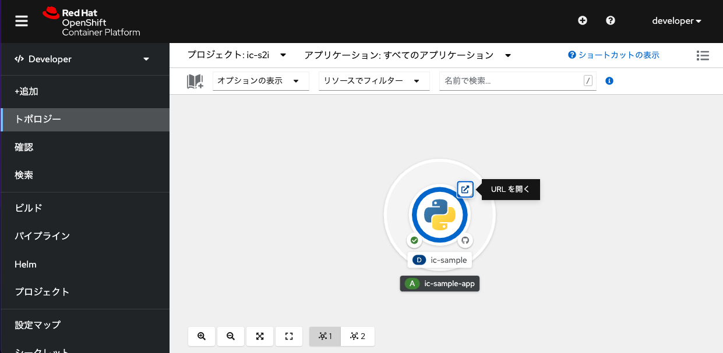Go to 確認 in the sidebar

click(84, 147)
